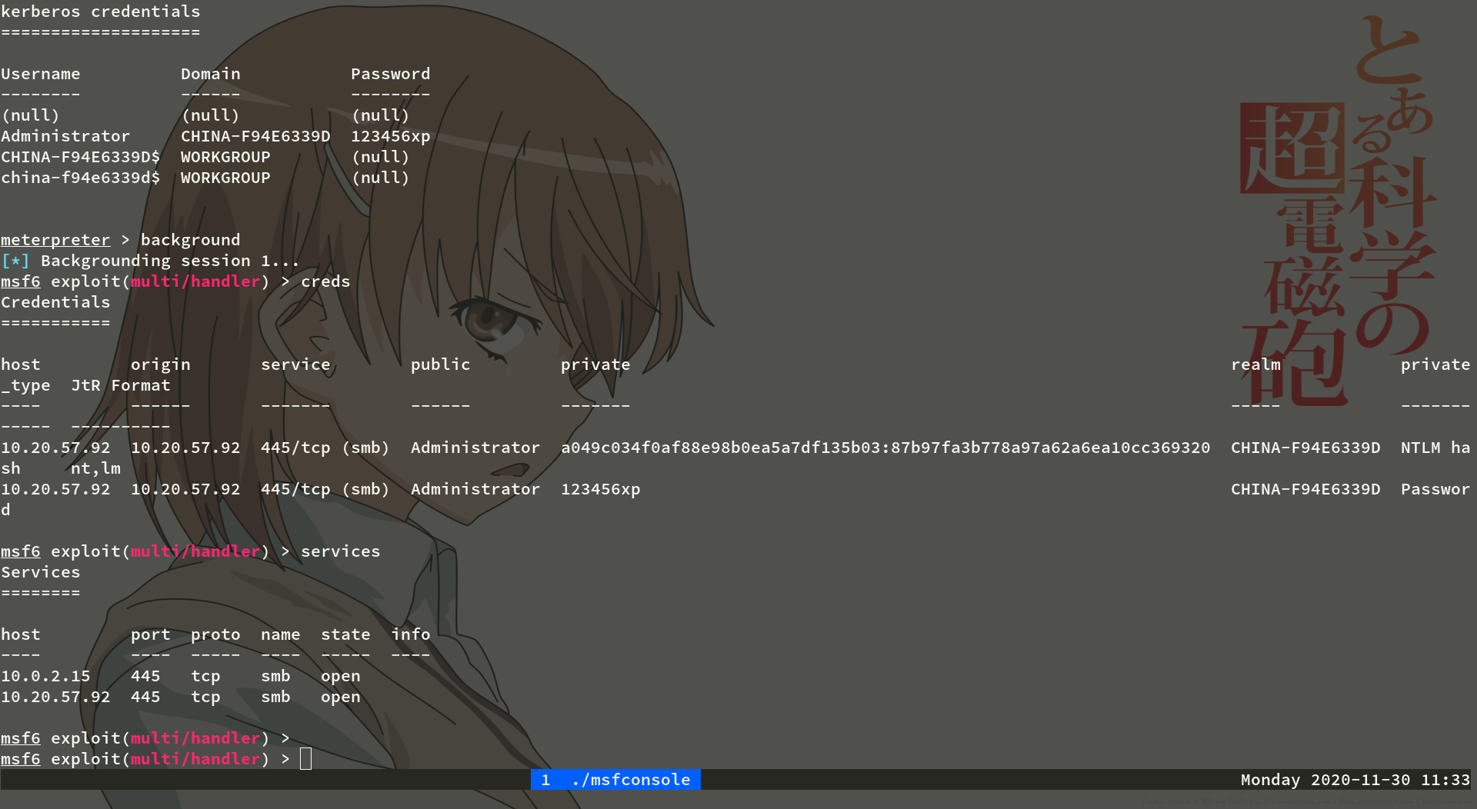The width and height of the screenshot is (1477, 809).
Task: Select the 'creds' command
Action: [325, 281]
